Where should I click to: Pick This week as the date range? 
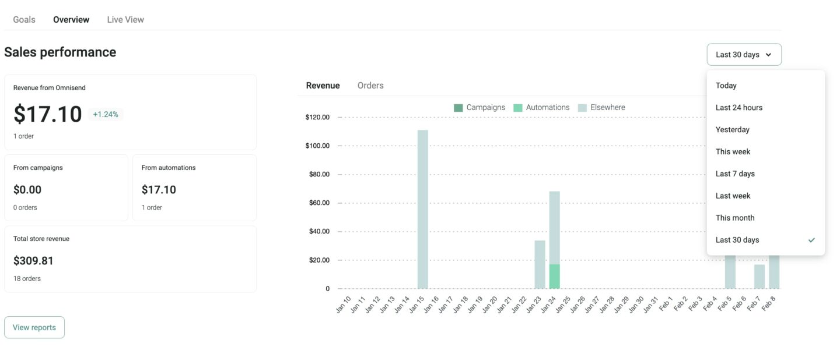click(x=733, y=151)
